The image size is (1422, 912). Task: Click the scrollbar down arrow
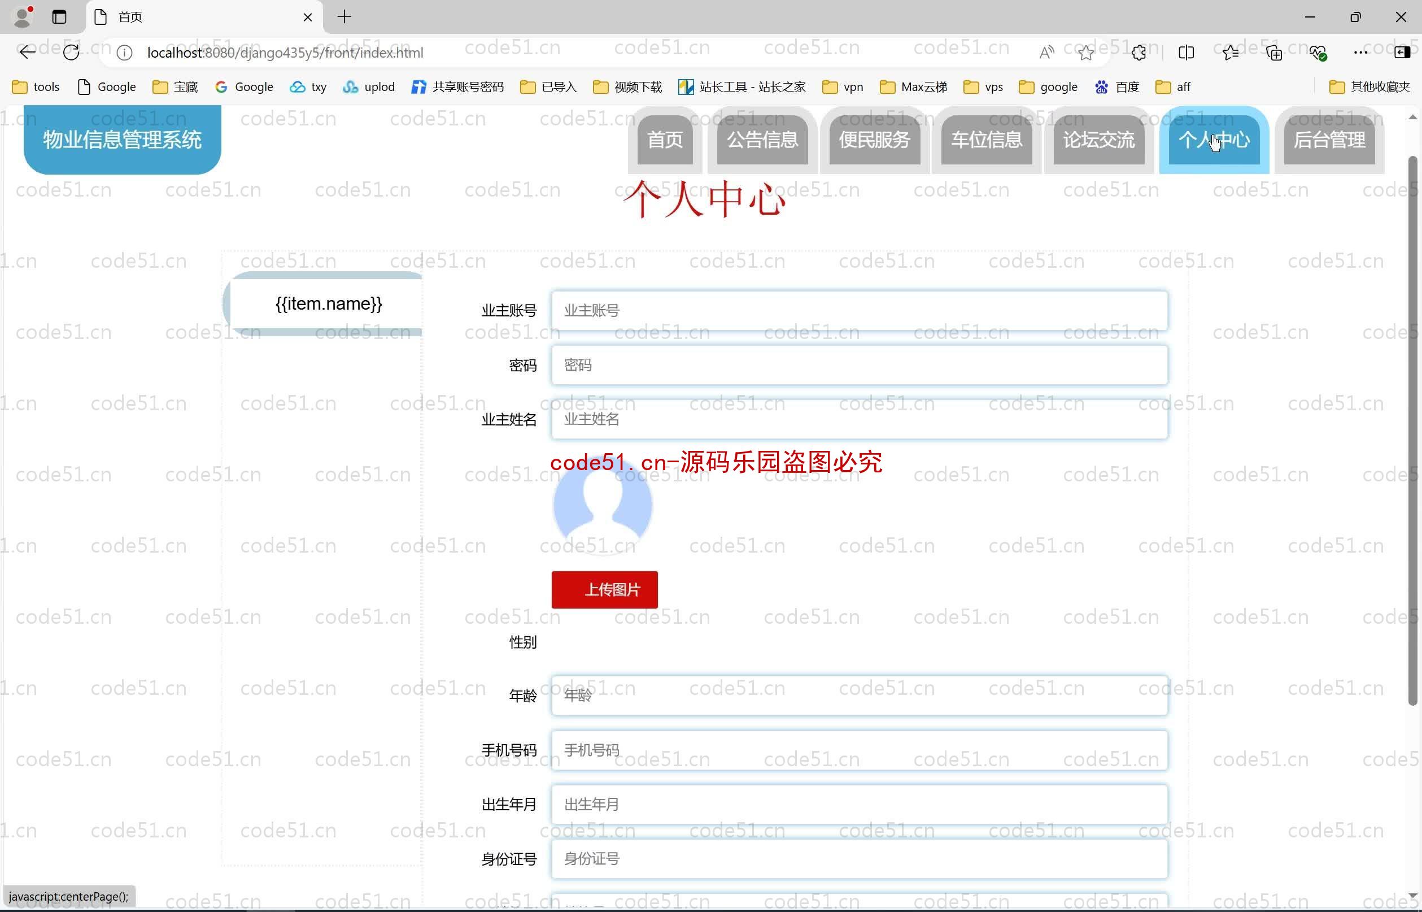(x=1412, y=895)
